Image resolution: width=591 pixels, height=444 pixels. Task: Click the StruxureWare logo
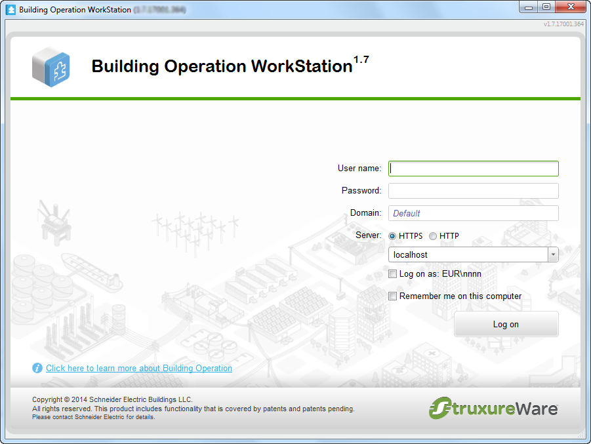493,408
